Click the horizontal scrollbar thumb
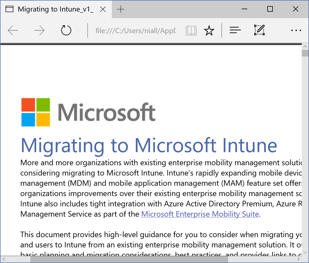Viewport: 309px width, 263px height. tap(129, 259)
